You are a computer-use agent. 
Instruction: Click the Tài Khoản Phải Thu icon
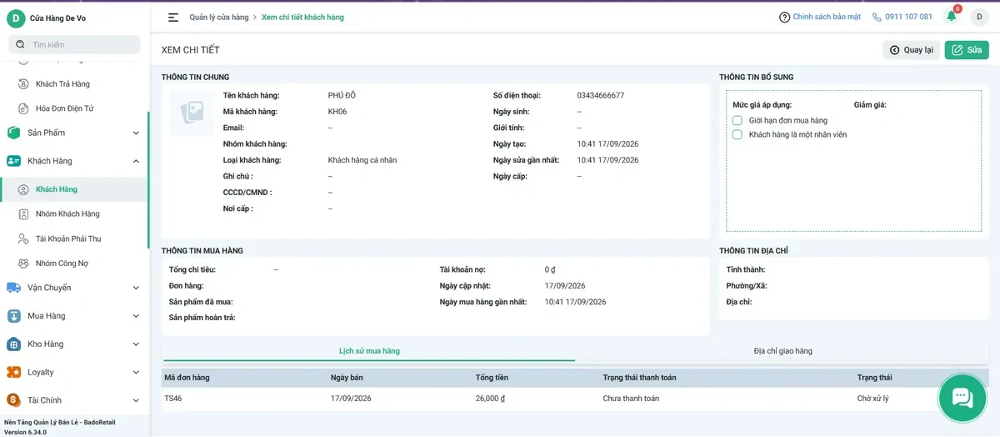coord(23,239)
